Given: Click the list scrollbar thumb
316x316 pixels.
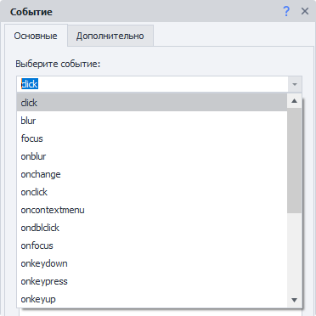Looking at the screenshot, I should pos(294,161).
